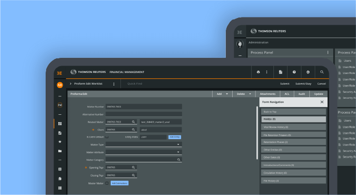Click the Cancel button
The height and width of the screenshot is (195, 356).
(322, 84)
